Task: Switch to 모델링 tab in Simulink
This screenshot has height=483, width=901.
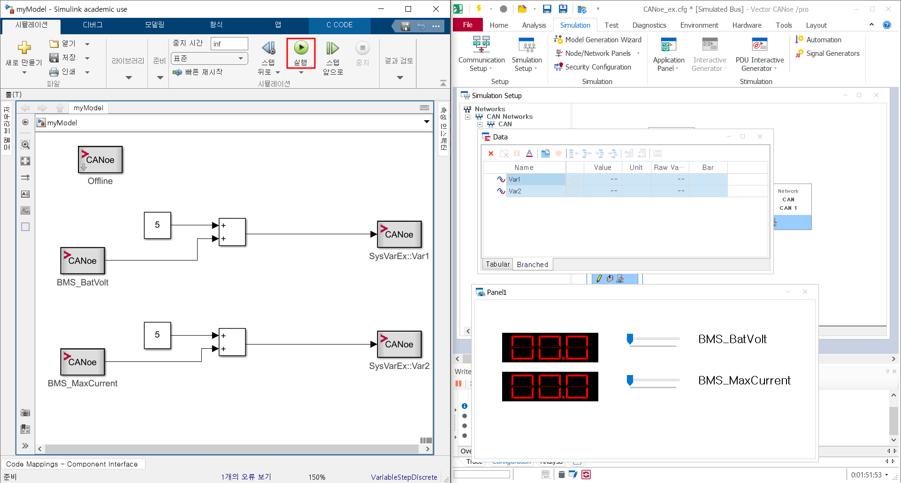Action: tap(154, 25)
